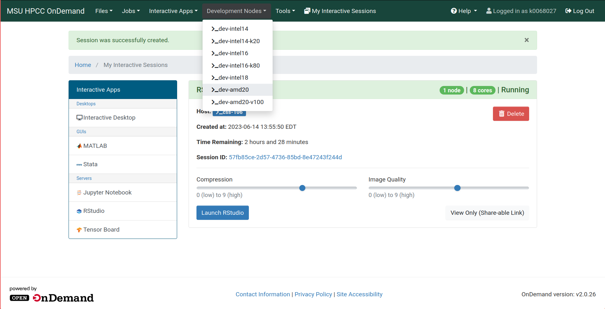The height and width of the screenshot is (309, 605).
Task: Choose dev-intel16 from the list
Action: click(x=237, y=53)
